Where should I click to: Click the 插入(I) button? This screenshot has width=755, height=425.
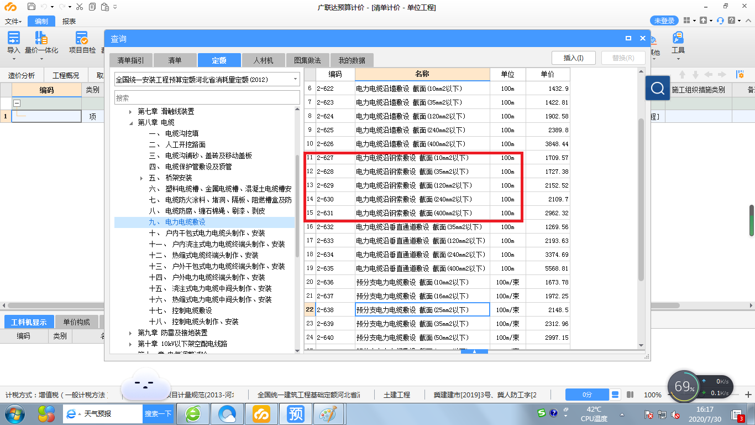574,58
